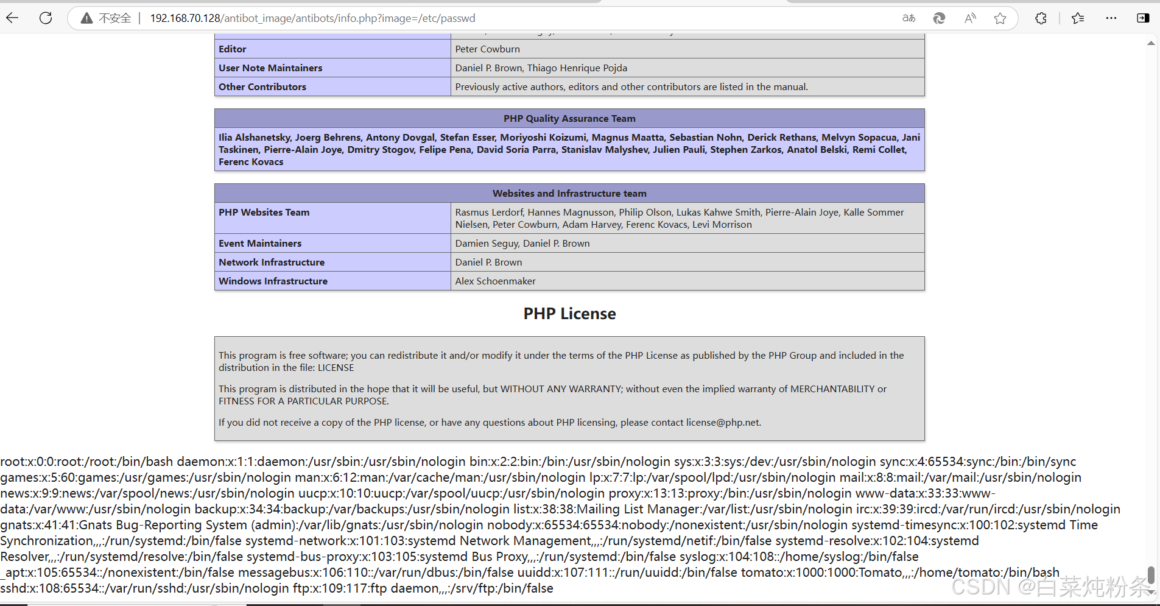The image size is (1160, 606).
Task: Click the root:x:0:0 passwd entry
Action: point(87,462)
